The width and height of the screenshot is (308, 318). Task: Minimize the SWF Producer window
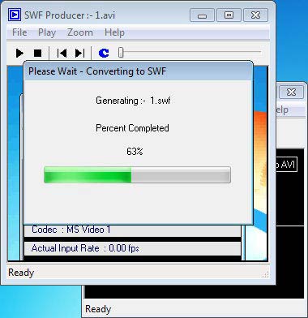pos(202,15)
